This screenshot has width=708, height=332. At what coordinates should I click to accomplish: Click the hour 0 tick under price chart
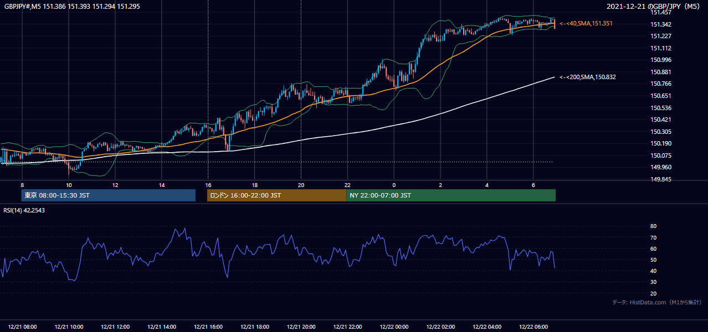coord(394,185)
